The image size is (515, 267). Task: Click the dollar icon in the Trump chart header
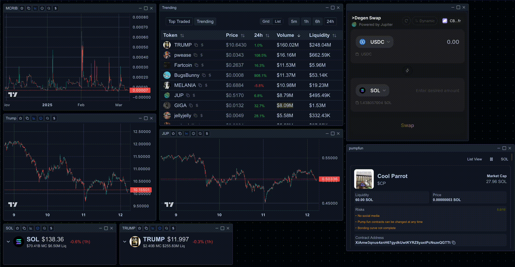point(54,118)
